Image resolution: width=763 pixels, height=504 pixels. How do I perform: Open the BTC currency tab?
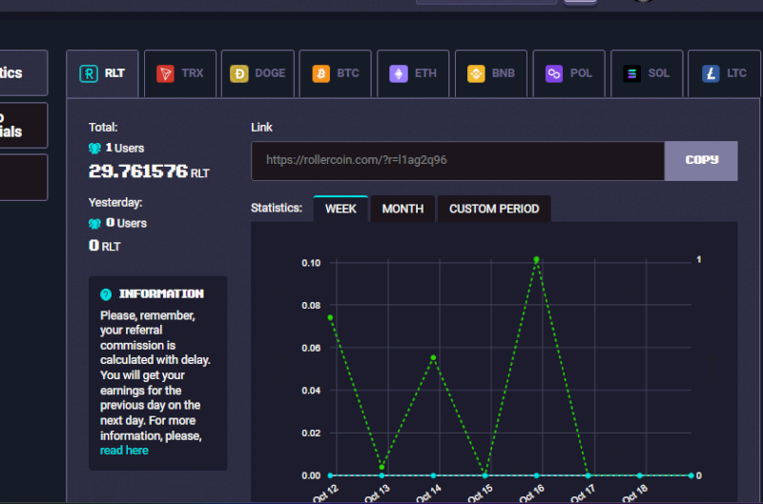tap(335, 73)
